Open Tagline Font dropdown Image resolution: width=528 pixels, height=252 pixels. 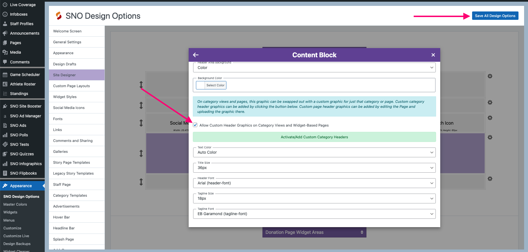[314, 214]
